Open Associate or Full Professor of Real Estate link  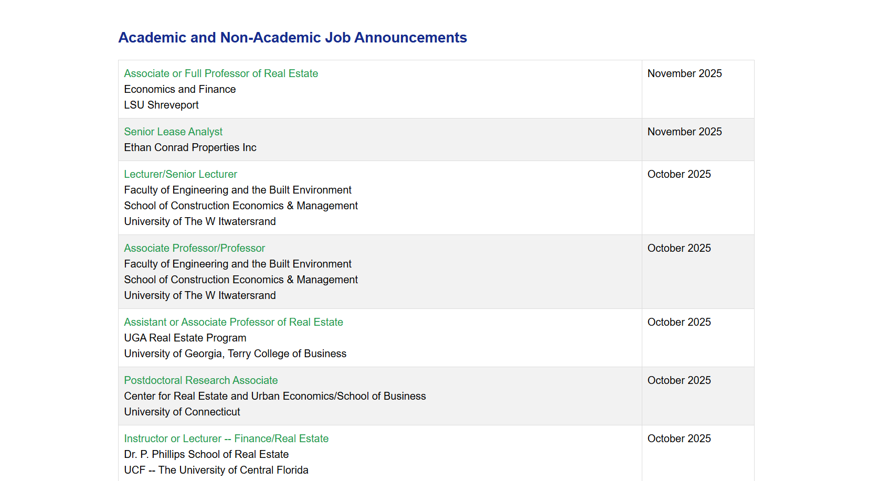tap(221, 73)
